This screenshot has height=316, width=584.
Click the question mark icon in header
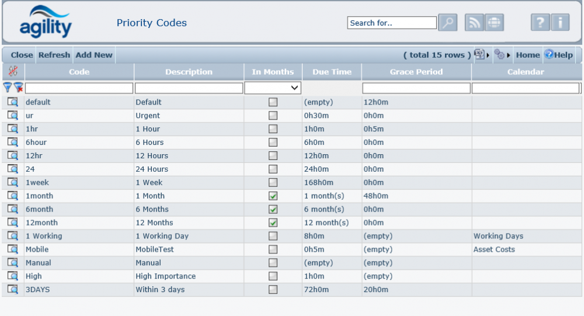[x=540, y=23]
